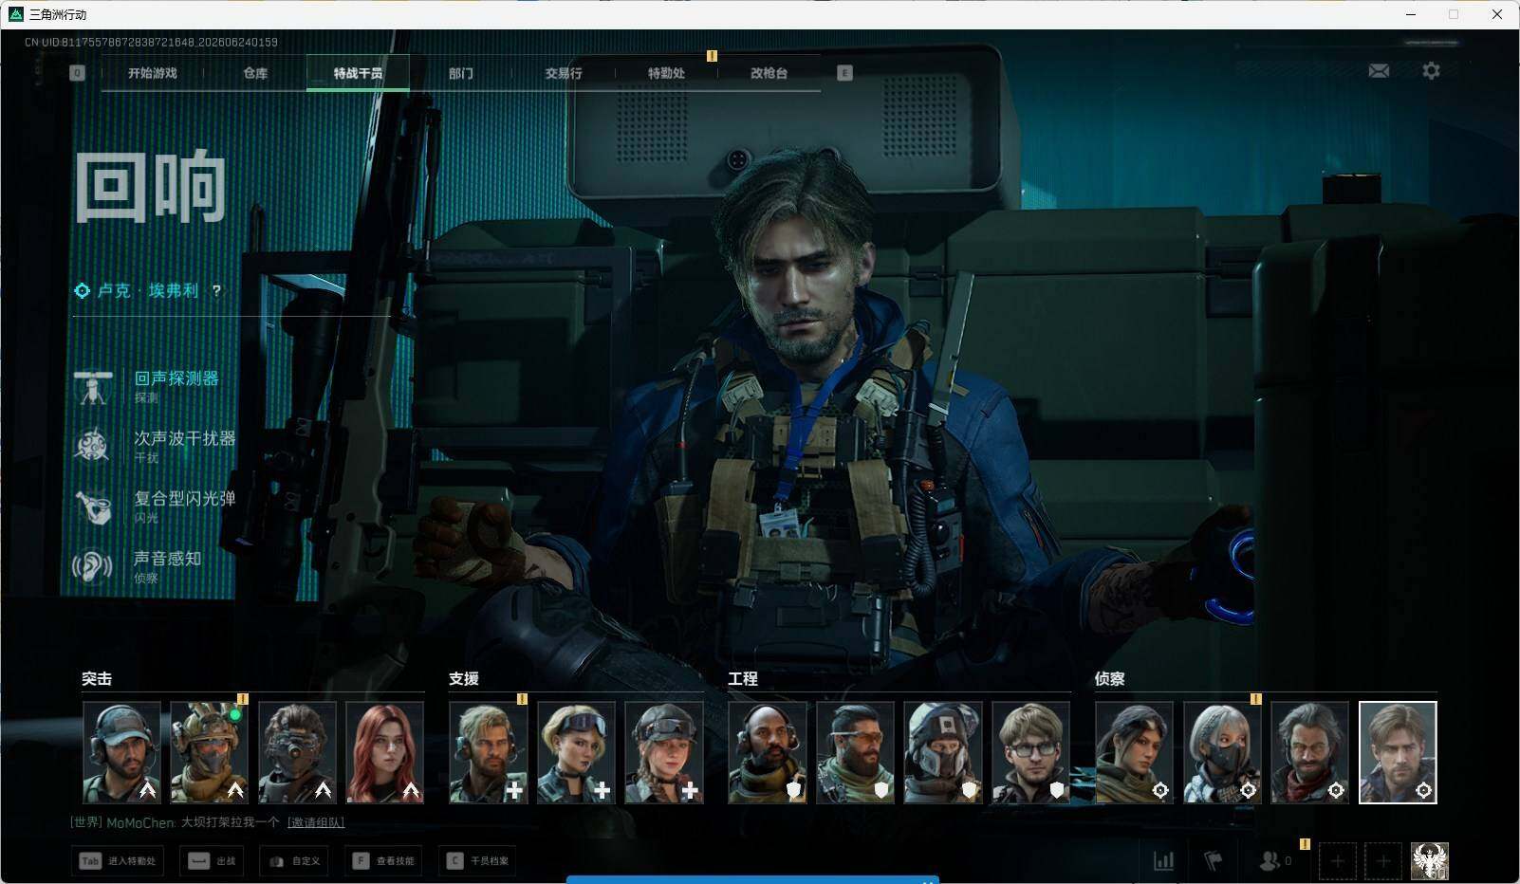Select the 工程 operator with orange glasses
The height and width of the screenshot is (884, 1520).
tap(855, 752)
